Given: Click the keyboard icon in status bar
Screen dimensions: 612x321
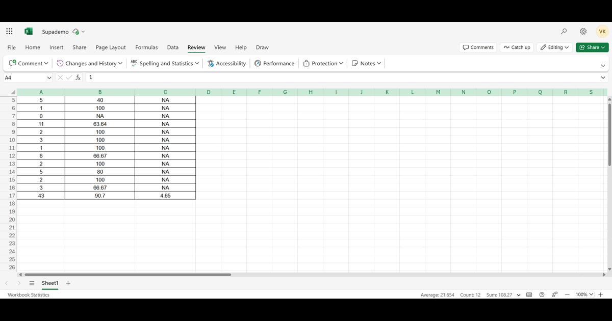Looking at the screenshot, I should (529, 295).
